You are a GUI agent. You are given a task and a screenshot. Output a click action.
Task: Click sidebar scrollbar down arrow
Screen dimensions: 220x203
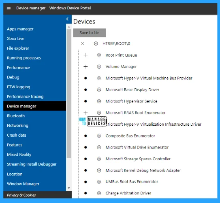[69, 188]
